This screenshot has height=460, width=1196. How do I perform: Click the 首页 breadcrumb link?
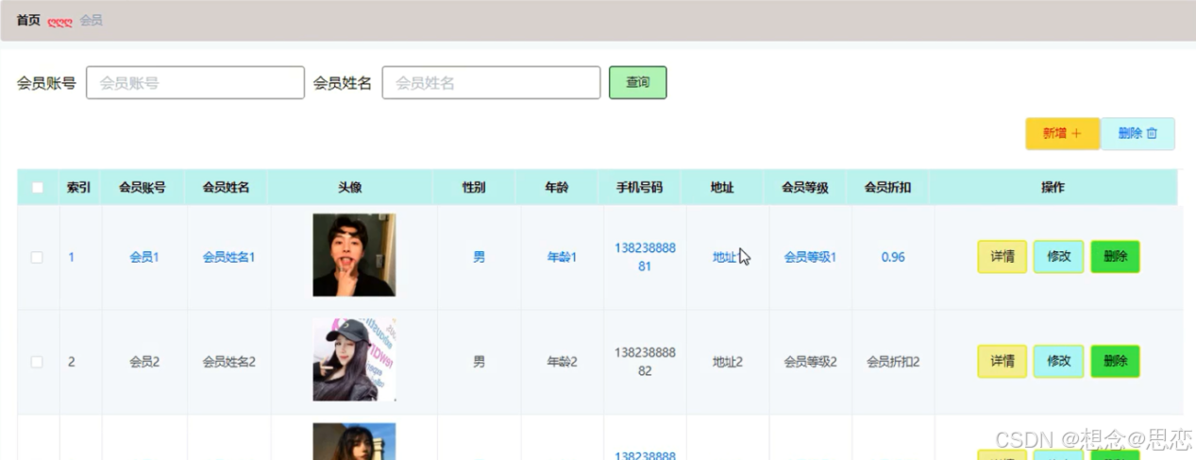point(28,20)
